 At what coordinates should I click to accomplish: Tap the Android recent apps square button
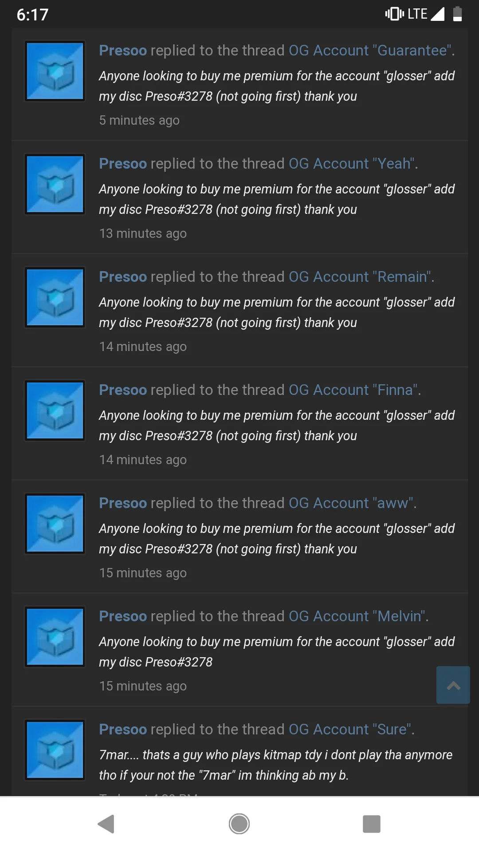pos(371,824)
